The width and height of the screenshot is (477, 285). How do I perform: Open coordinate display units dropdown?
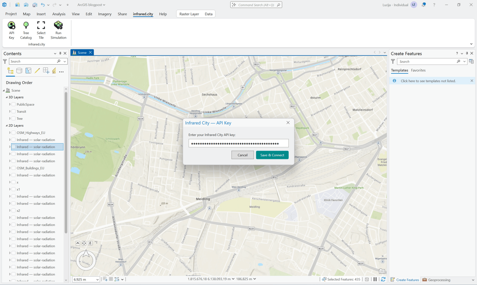pyautogui.click(x=233, y=279)
